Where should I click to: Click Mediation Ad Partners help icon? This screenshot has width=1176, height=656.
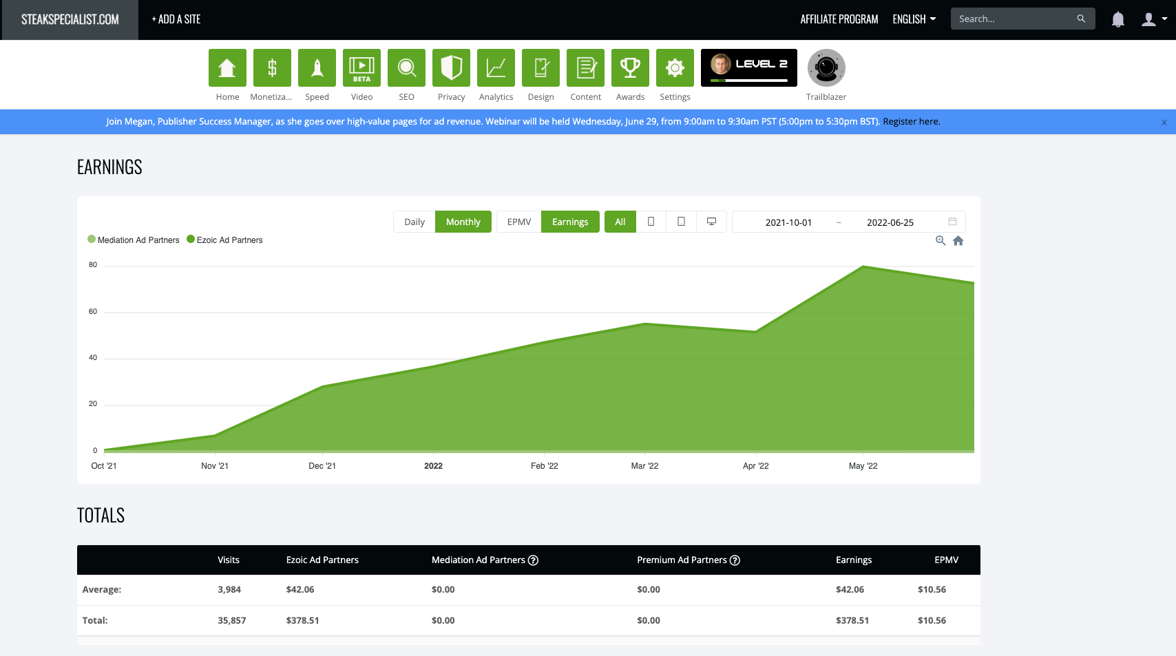coord(533,560)
